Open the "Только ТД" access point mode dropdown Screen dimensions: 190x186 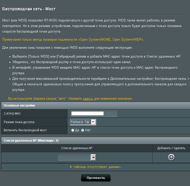pos(83,122)
